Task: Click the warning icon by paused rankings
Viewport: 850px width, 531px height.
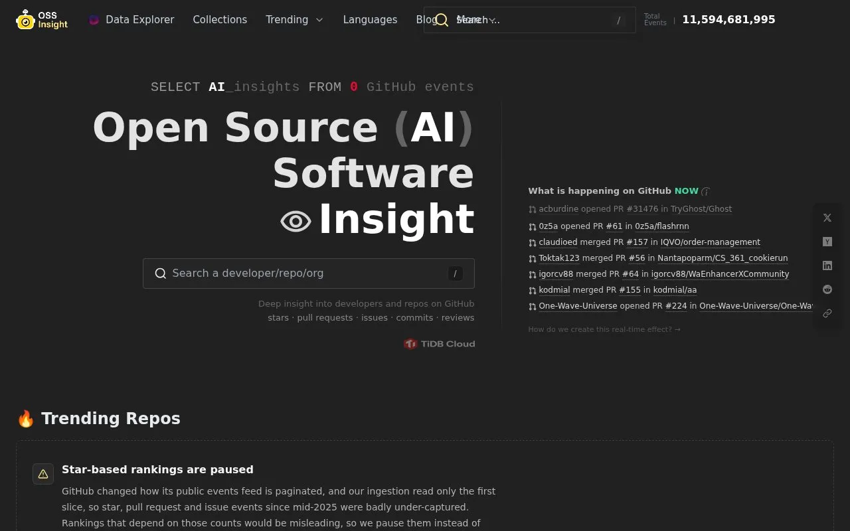Action: point(43,474)
